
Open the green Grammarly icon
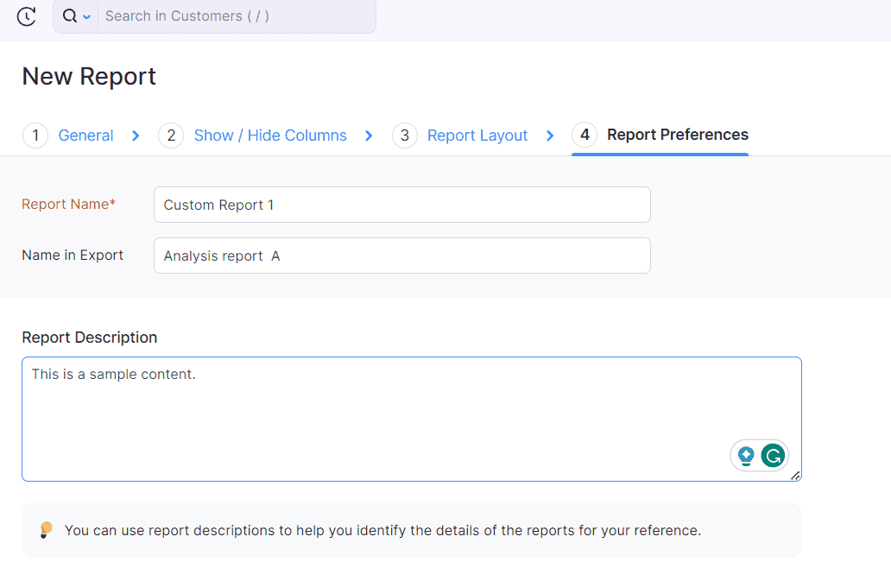pyautogui.click(x=773, y=456)
